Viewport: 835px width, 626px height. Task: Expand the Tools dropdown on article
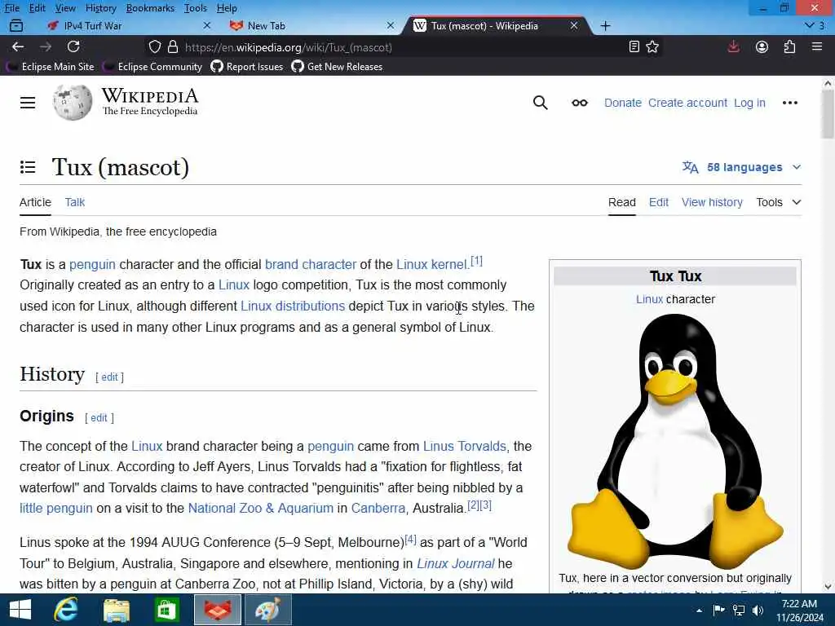coord(779,202)
